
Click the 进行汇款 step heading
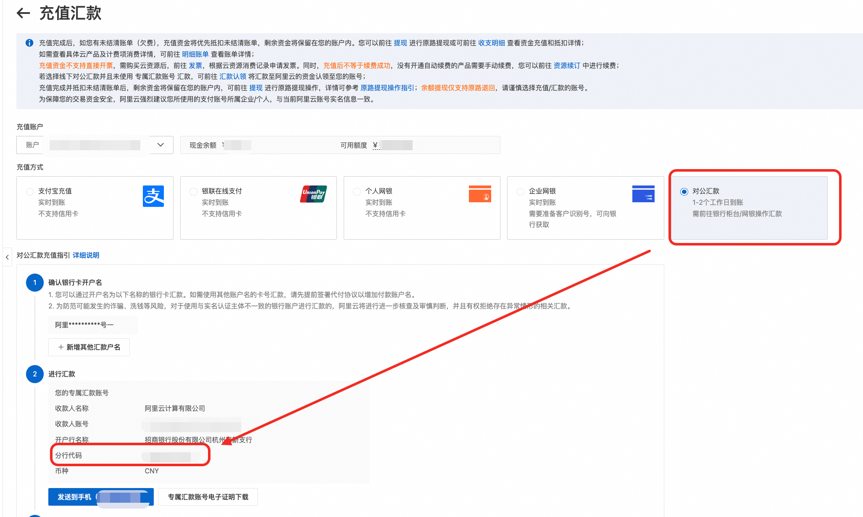click(x=62, y=374)
